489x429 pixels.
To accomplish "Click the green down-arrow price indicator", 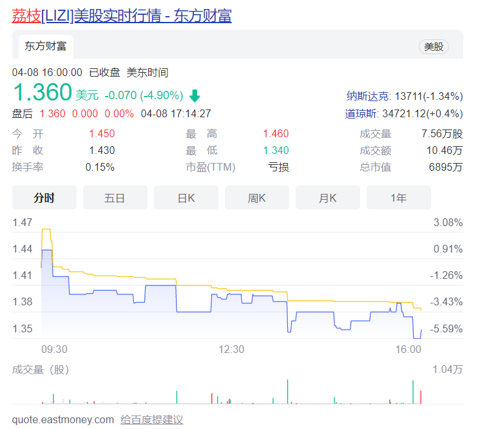I will [195, 96].
